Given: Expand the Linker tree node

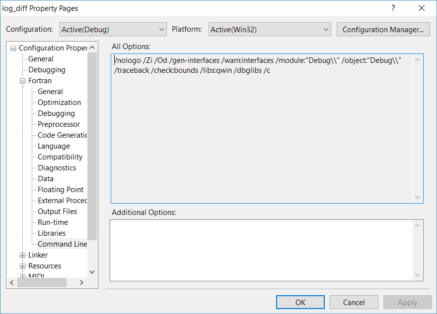Looking at the screenshot, I should point(22,256).
